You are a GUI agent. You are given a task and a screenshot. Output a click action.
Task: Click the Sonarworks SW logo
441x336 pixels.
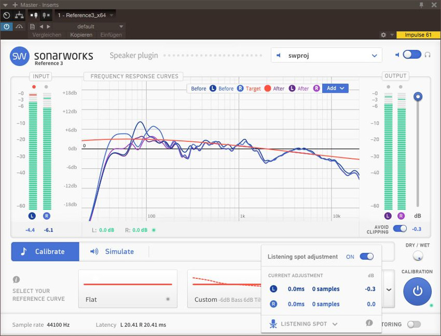click(x=19, y=56)
